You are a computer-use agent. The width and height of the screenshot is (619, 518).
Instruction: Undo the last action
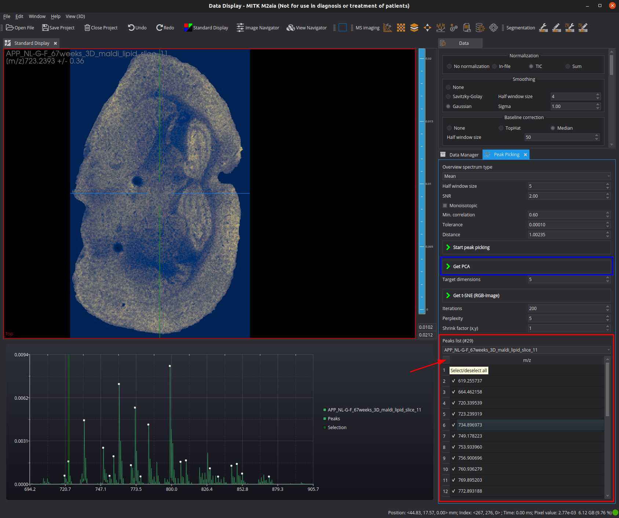pyautogui.click(x=137, y=28)
